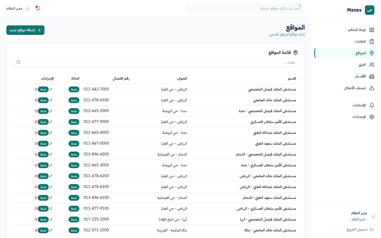Click the إضافة موقع جديد button
Viewport: 381px width, 238px height.
[25, 30]
